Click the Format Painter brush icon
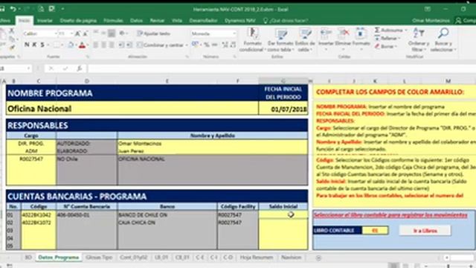This screenshot has width=476, height=268. point(12,47)
